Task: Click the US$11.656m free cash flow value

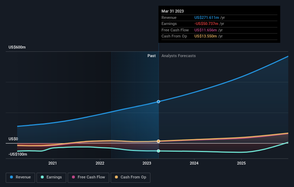Action: point(206,30)
